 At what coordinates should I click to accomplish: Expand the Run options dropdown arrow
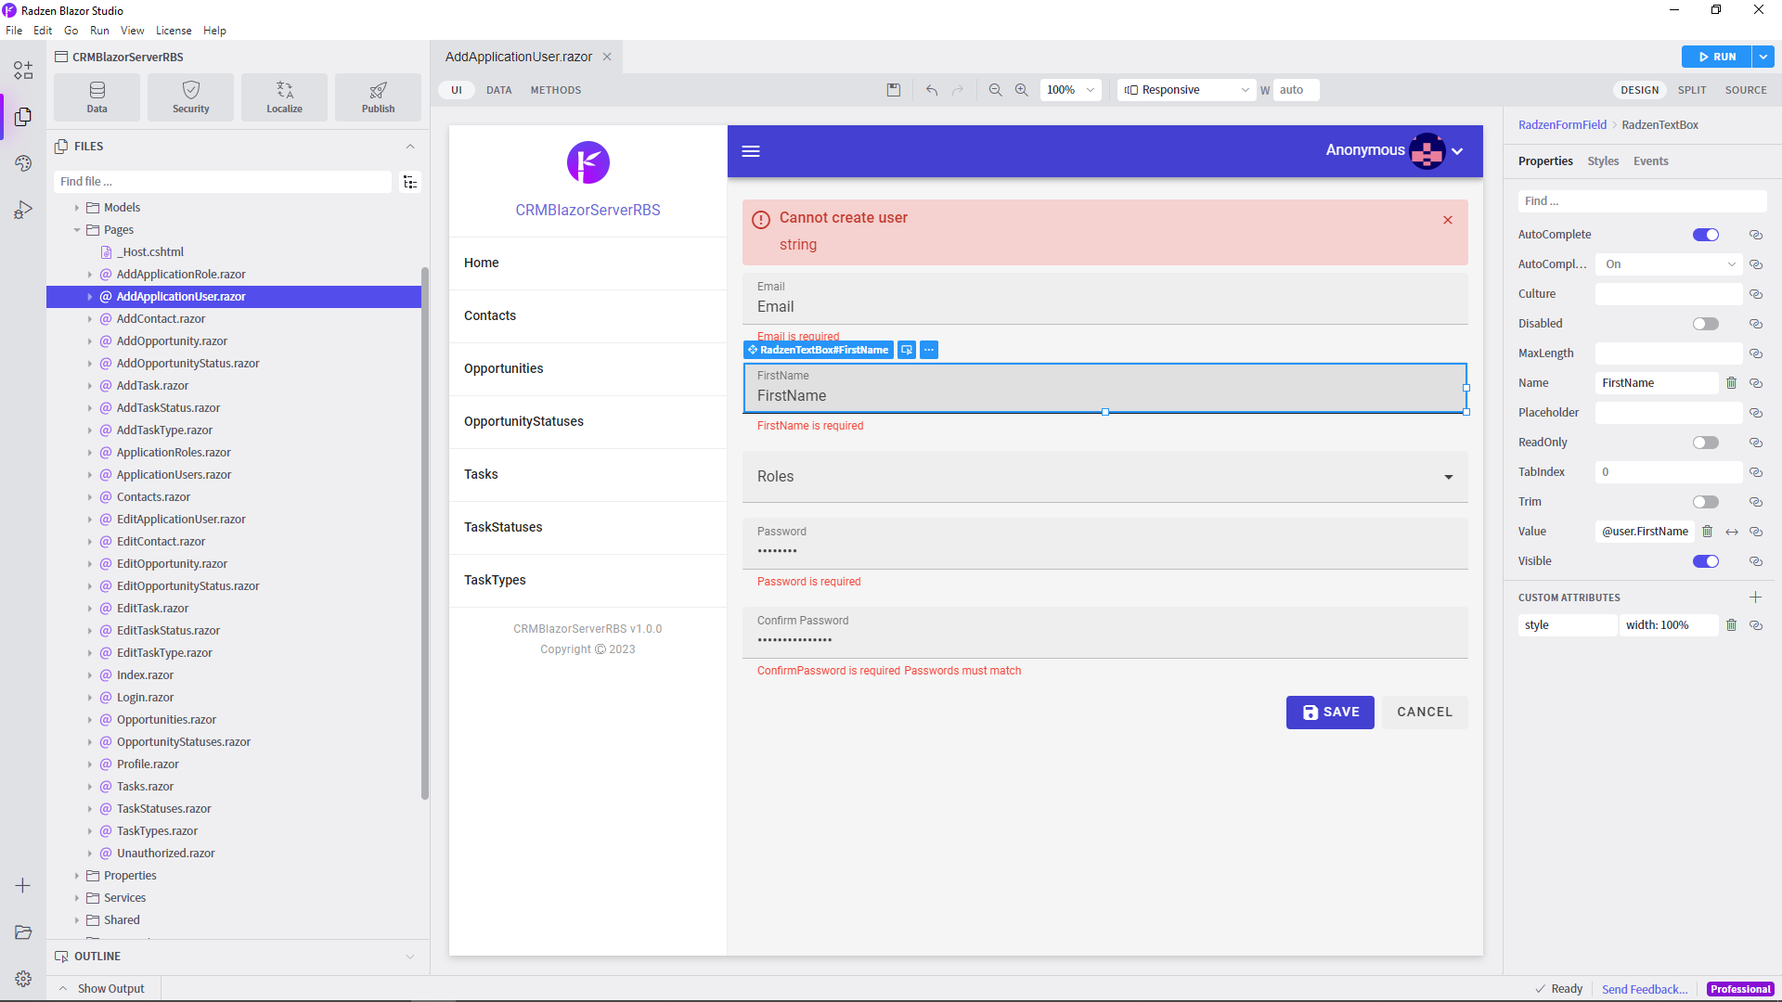coord(1763,57)
